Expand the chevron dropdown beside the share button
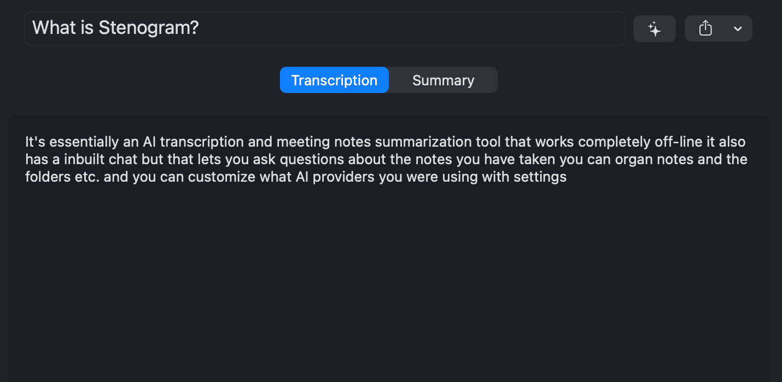 coord(737,28)
